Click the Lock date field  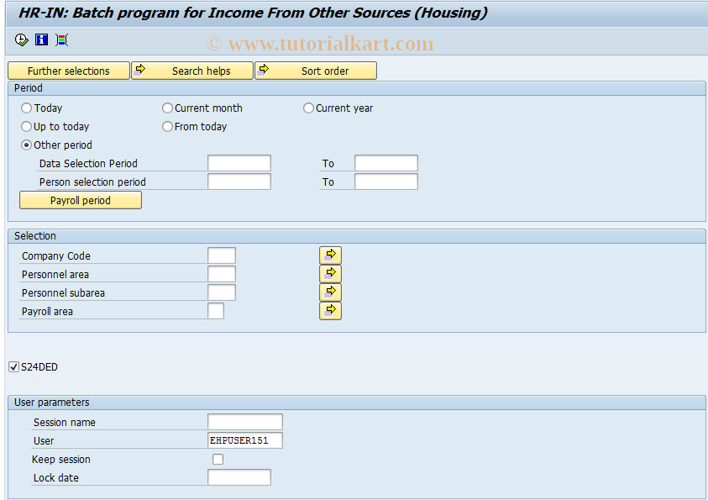tap(239, 477)
